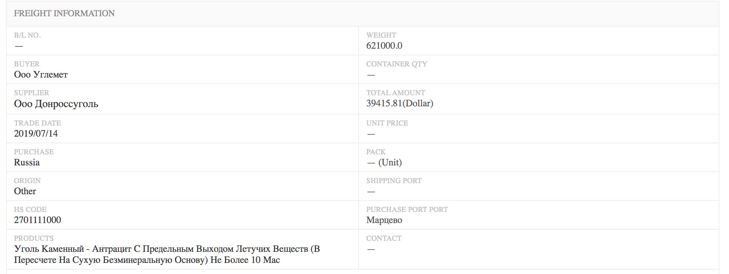Viewport: 729px width, 274px height.
Task: Click buyer name Ооо Углемет
Action: [x=41, y=75]
